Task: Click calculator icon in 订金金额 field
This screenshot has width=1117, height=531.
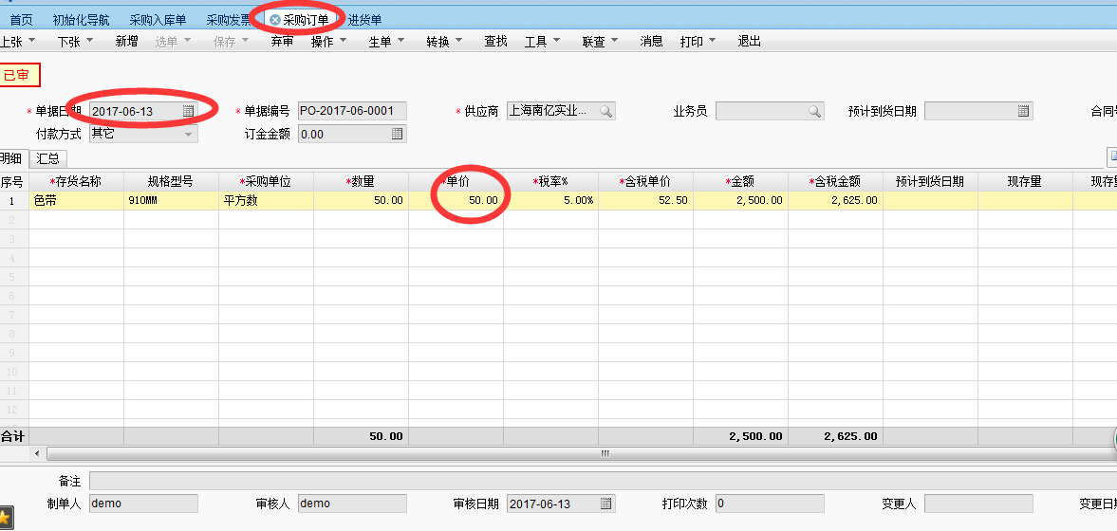Action: pyautogui.click(x=397, y=135)
